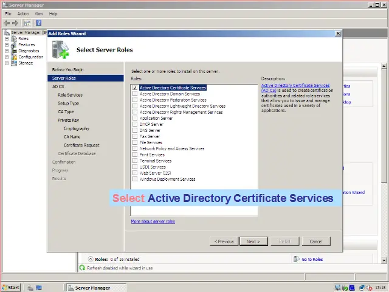Open the More about server roles link
The image size is (389, 292).
click(x=153, y=221)
